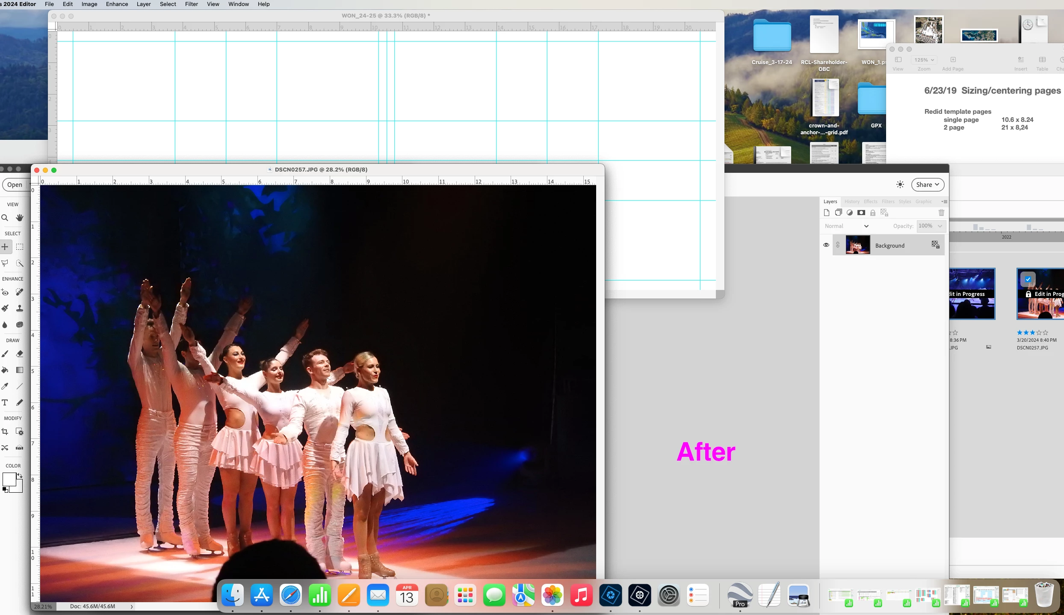
Task: Select the Eraser tool
Action: tap(20, 354)
